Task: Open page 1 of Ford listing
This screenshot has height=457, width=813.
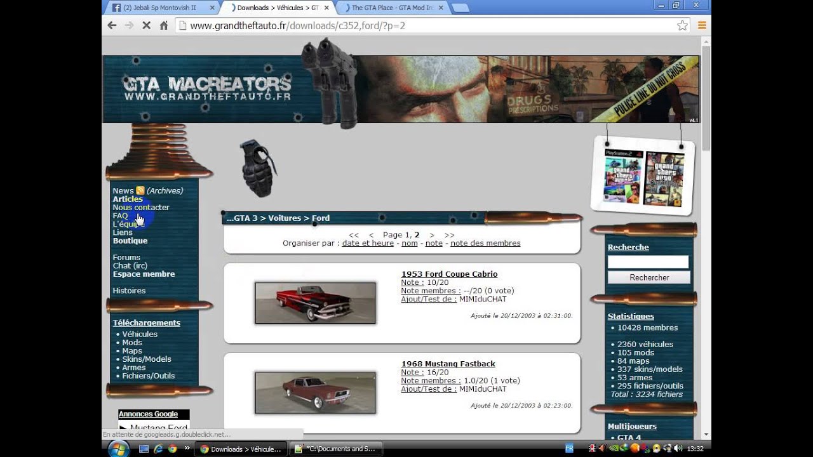Action: click(408, 235)
